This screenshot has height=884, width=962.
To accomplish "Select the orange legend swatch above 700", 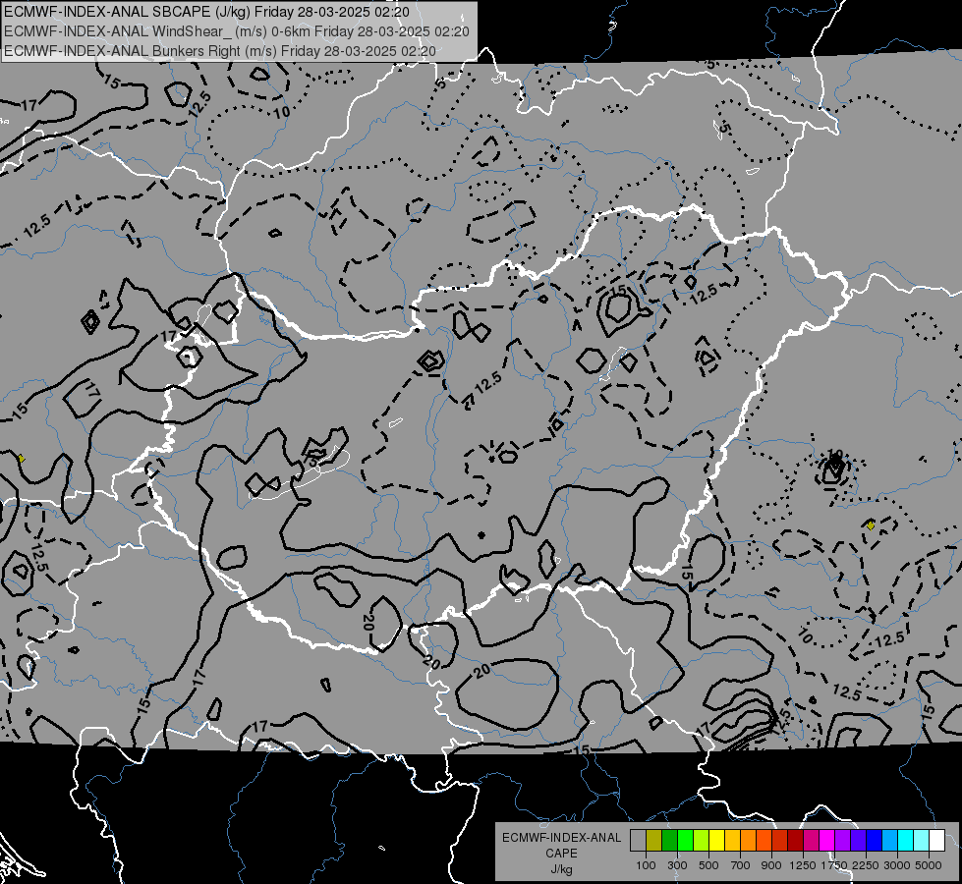I will pyautogui.click(x=748, y=841).
